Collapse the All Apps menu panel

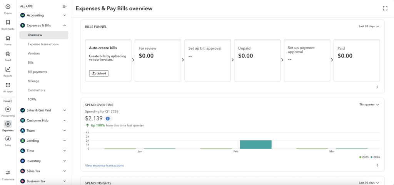(x=65, y=6)
